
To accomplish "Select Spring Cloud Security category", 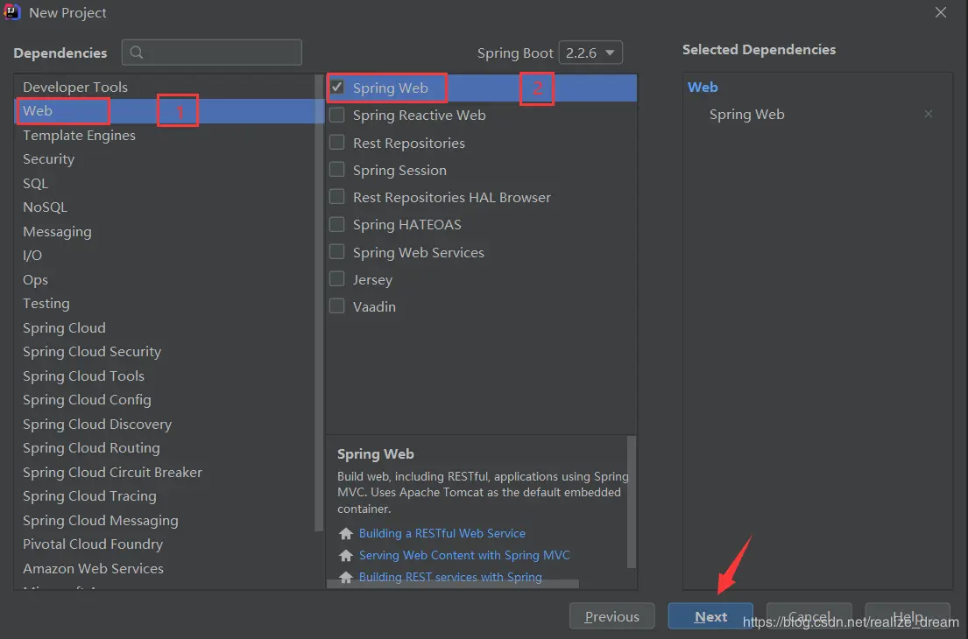I will (165, 352).
